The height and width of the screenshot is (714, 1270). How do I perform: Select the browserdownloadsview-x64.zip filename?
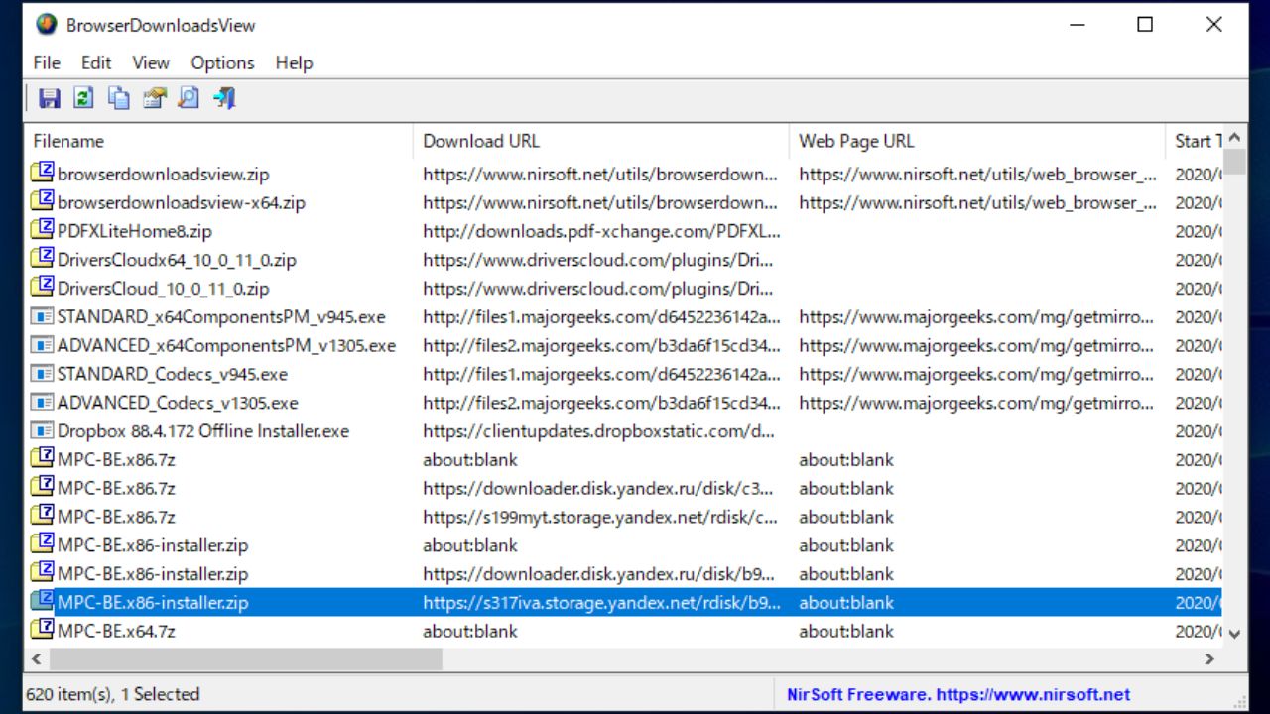point(182,202)
